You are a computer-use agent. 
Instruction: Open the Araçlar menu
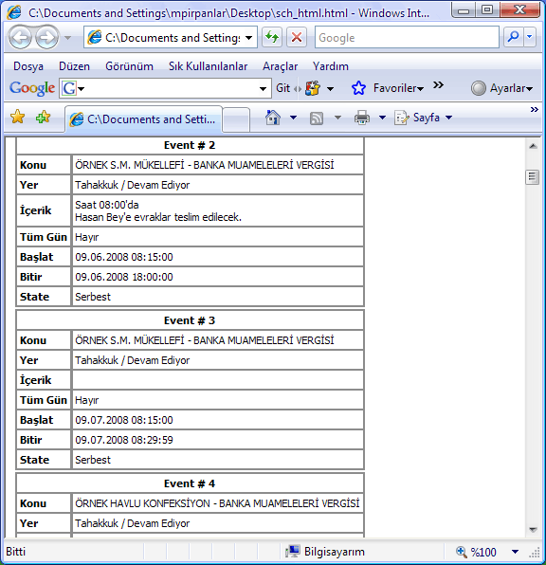point(280,66)
